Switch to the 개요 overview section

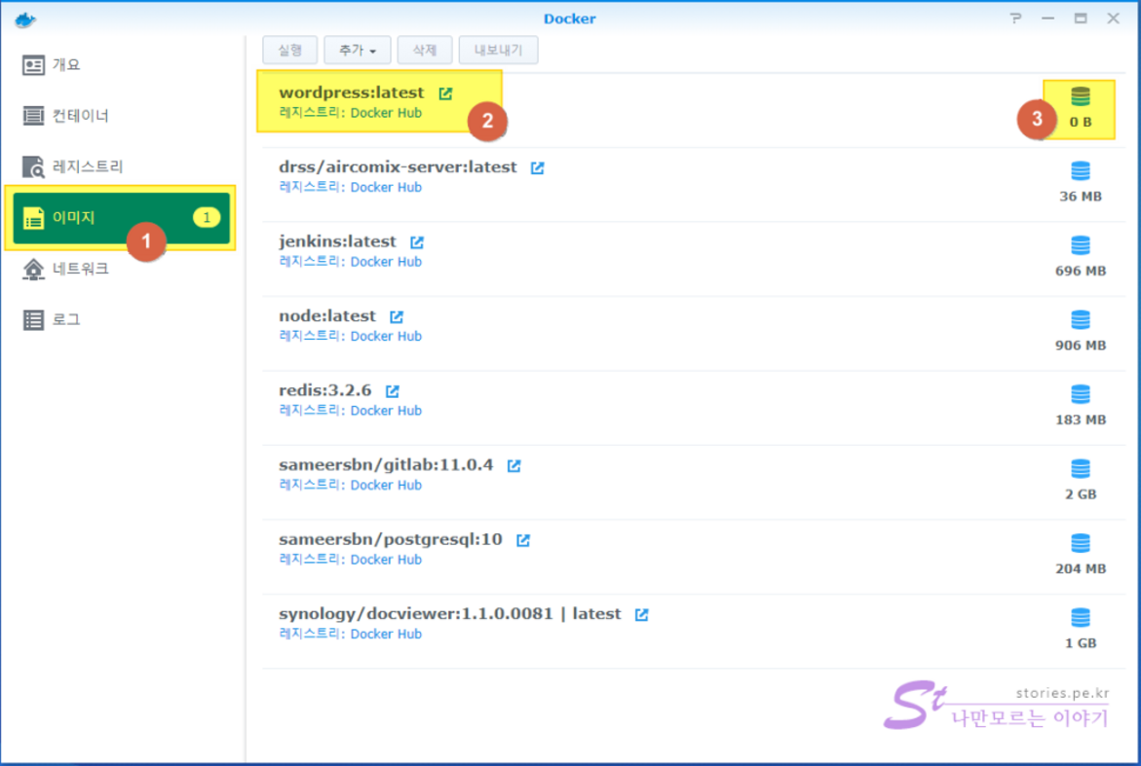tap(66, 65)
